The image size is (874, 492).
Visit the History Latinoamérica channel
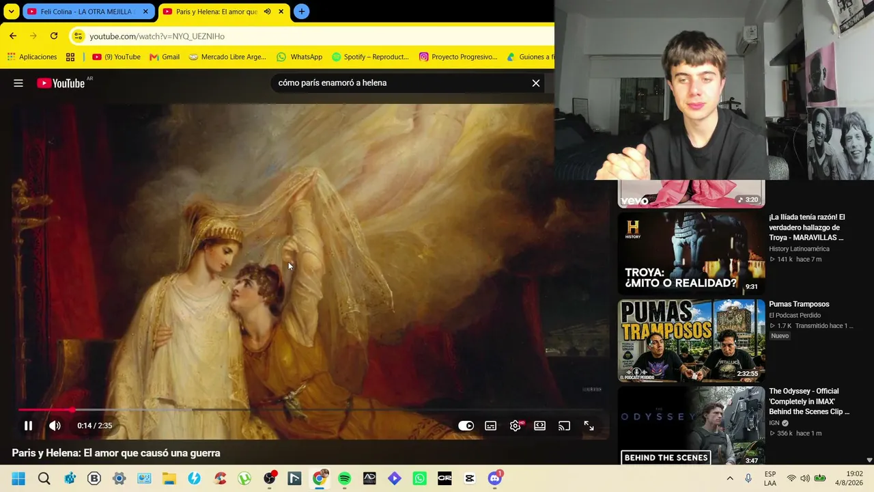click(x=799, y=249)
